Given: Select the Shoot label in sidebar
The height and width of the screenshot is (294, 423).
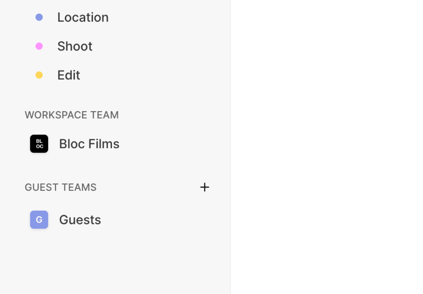Looking at the screenshot, I should tap(75, 46).
